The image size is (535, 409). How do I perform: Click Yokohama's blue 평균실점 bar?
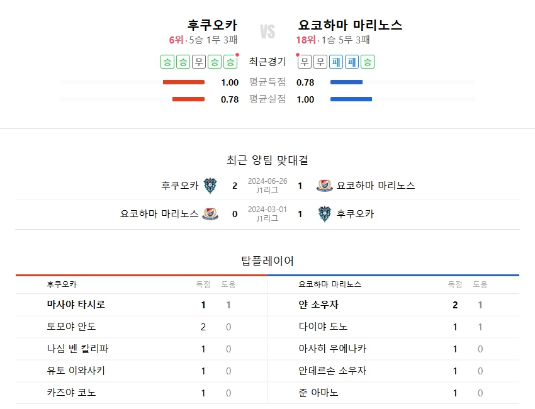[x=351, y=99]
